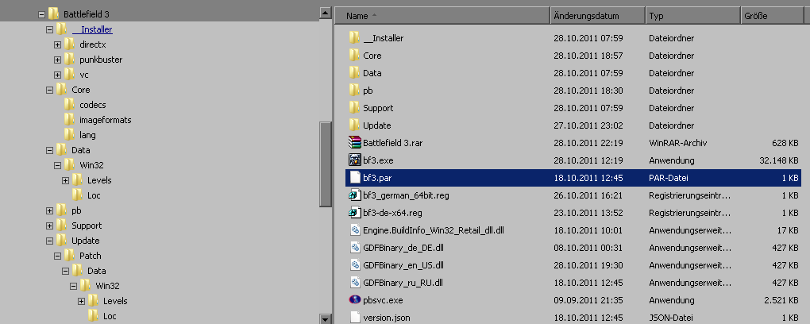Click date 08.10.2011 00:31 of GDFBinary_de_DE.dll

click(x=588, y=248)
